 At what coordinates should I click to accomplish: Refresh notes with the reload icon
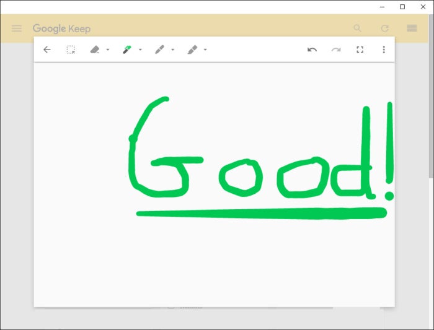385,28
